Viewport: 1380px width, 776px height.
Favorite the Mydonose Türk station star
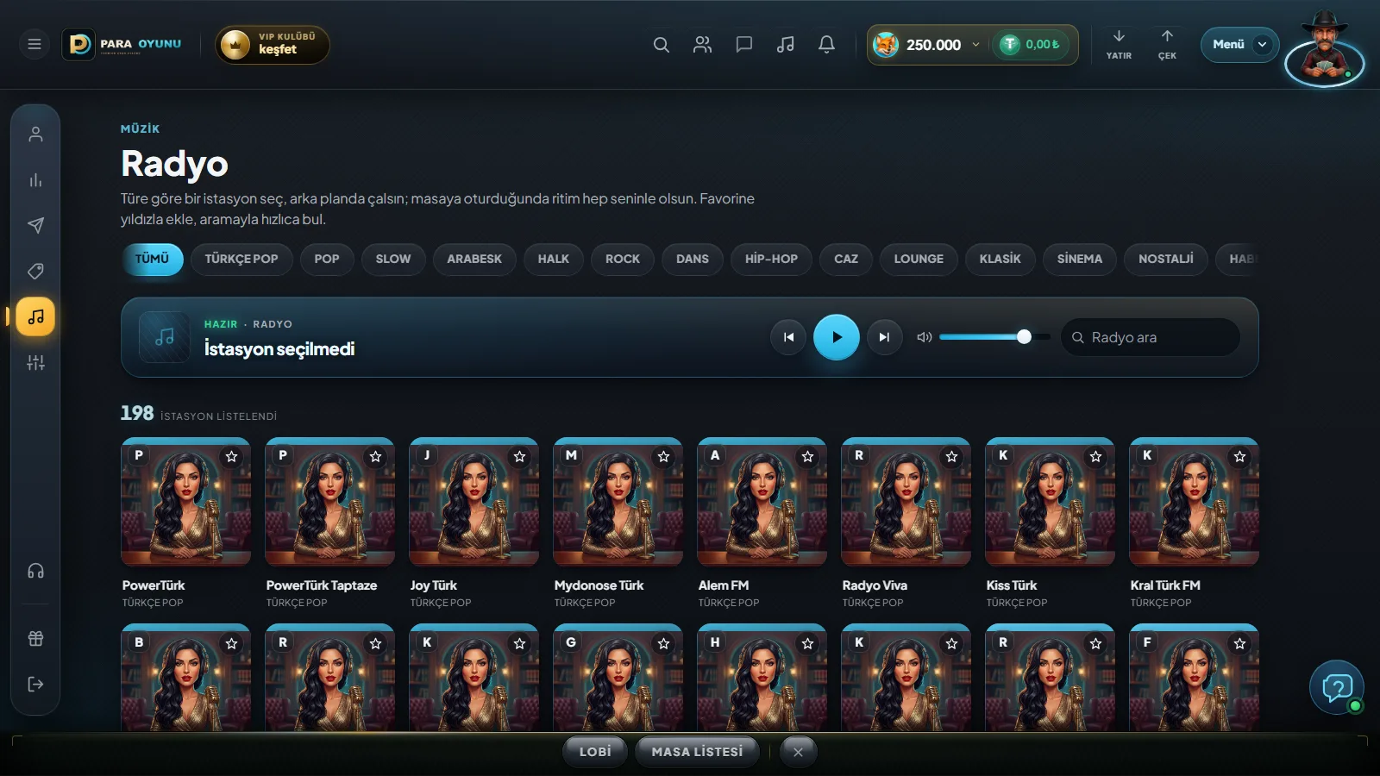664,457
